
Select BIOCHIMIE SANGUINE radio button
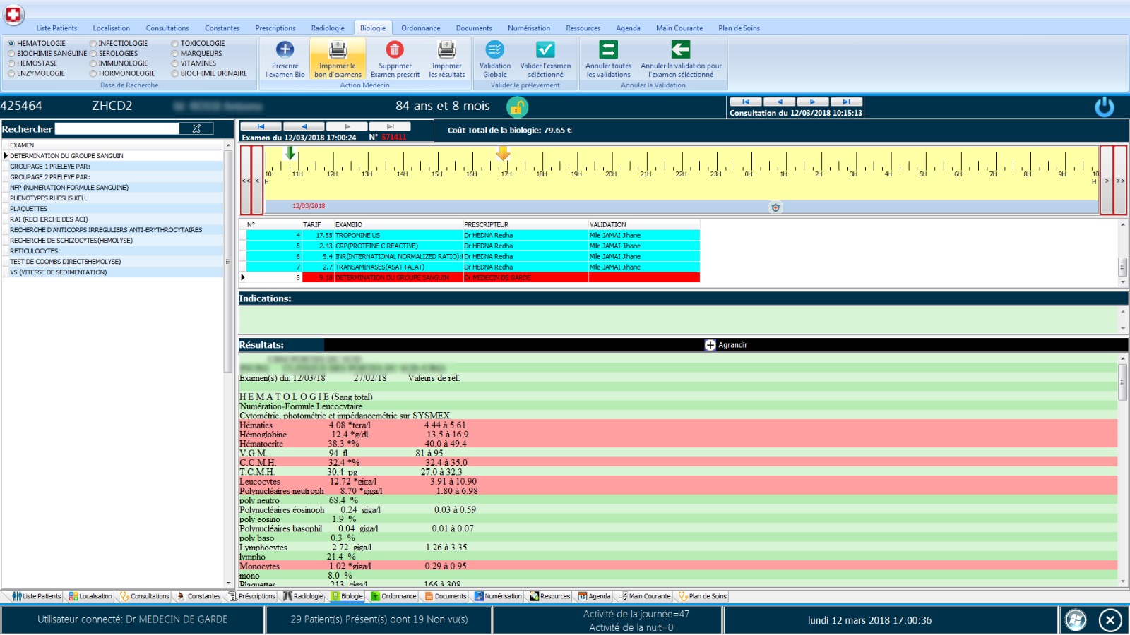point(11,54)
